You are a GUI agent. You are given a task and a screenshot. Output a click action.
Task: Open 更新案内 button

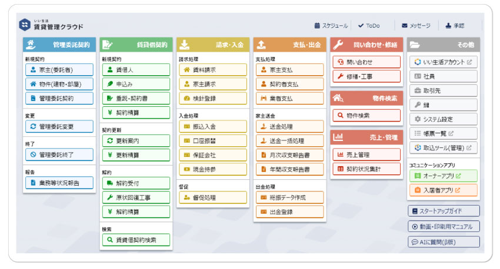click(x=136, y=141)
